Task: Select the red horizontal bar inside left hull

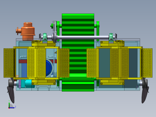Action: [x=23, y=61]
